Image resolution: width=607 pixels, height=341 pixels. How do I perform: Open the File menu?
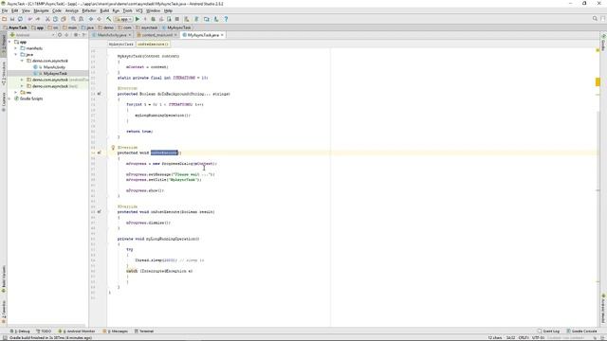point(5,10)
